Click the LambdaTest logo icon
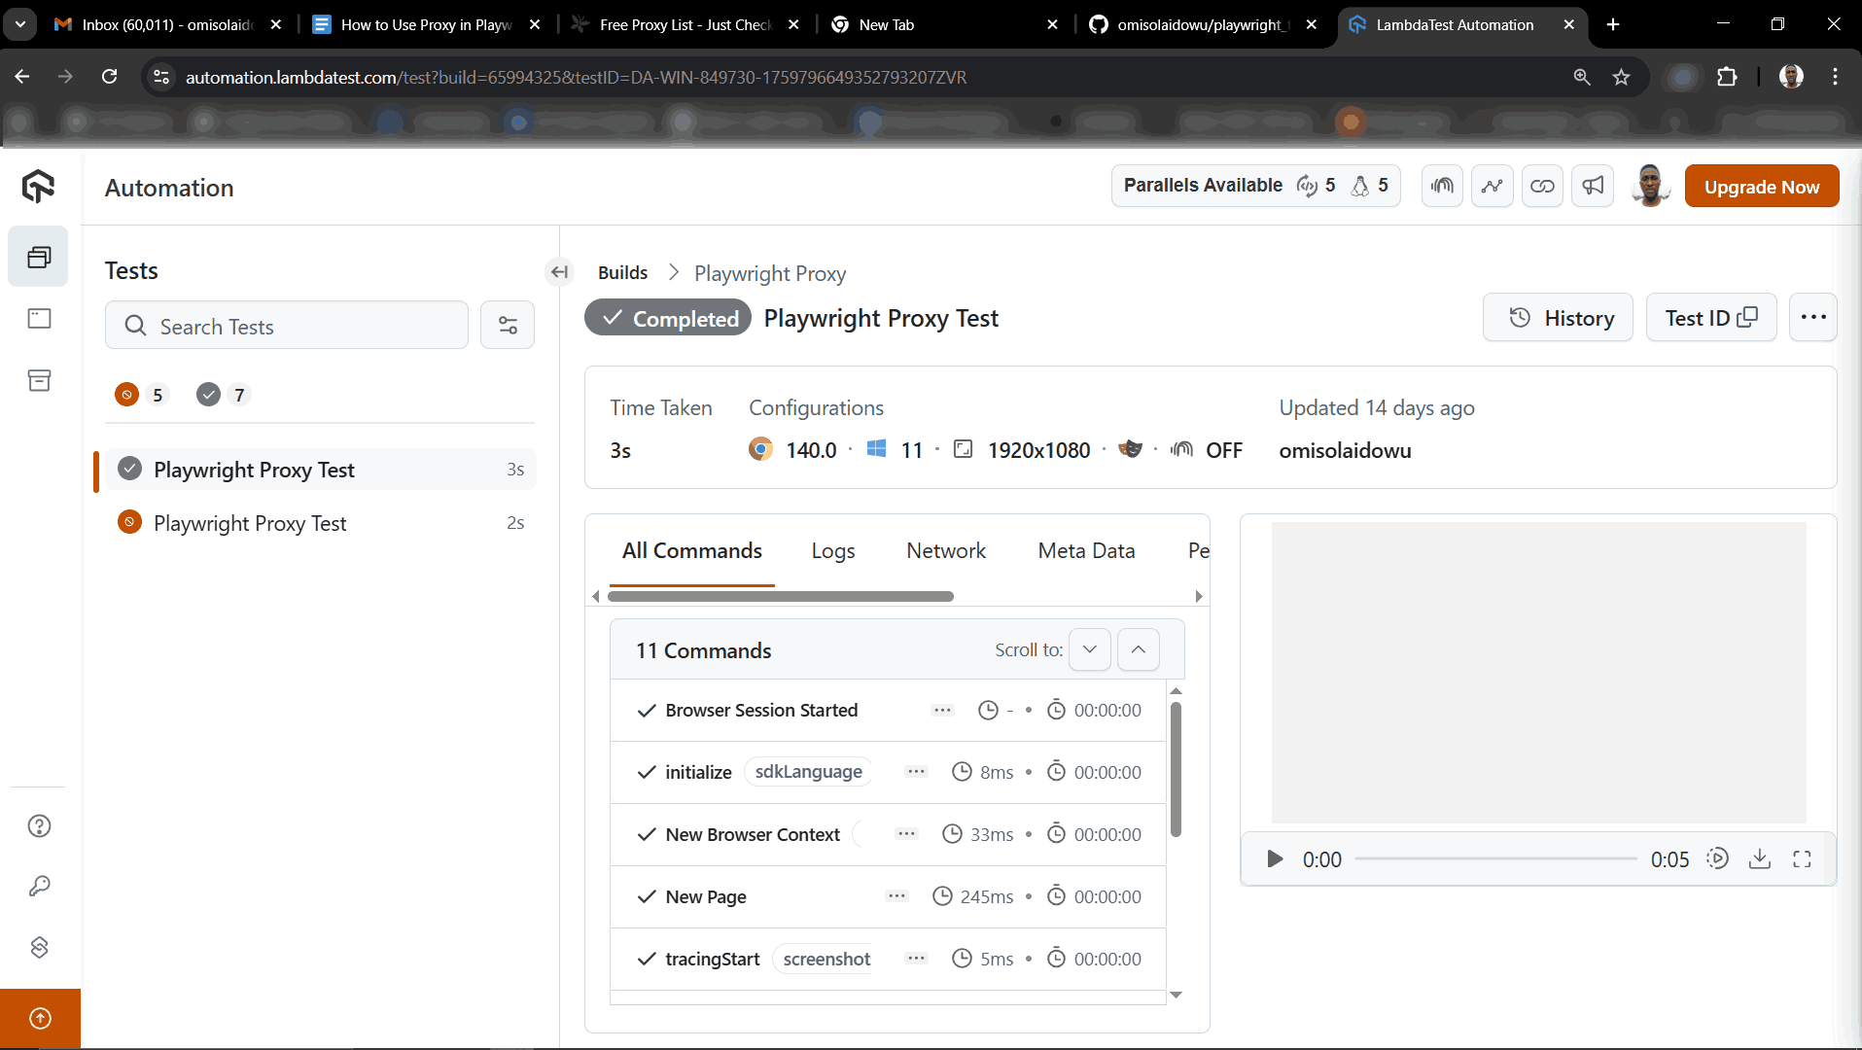 (x=38, y=186)
